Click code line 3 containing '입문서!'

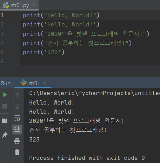[86, 34]
